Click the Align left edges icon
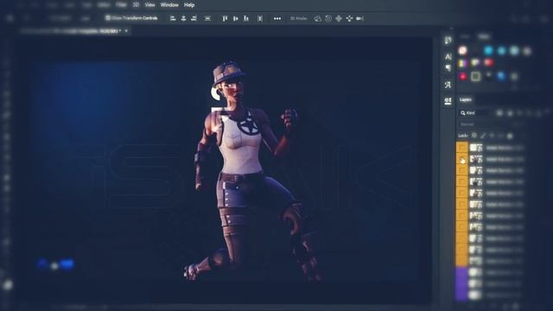This screenshot has width=553, height=311. 173,18
